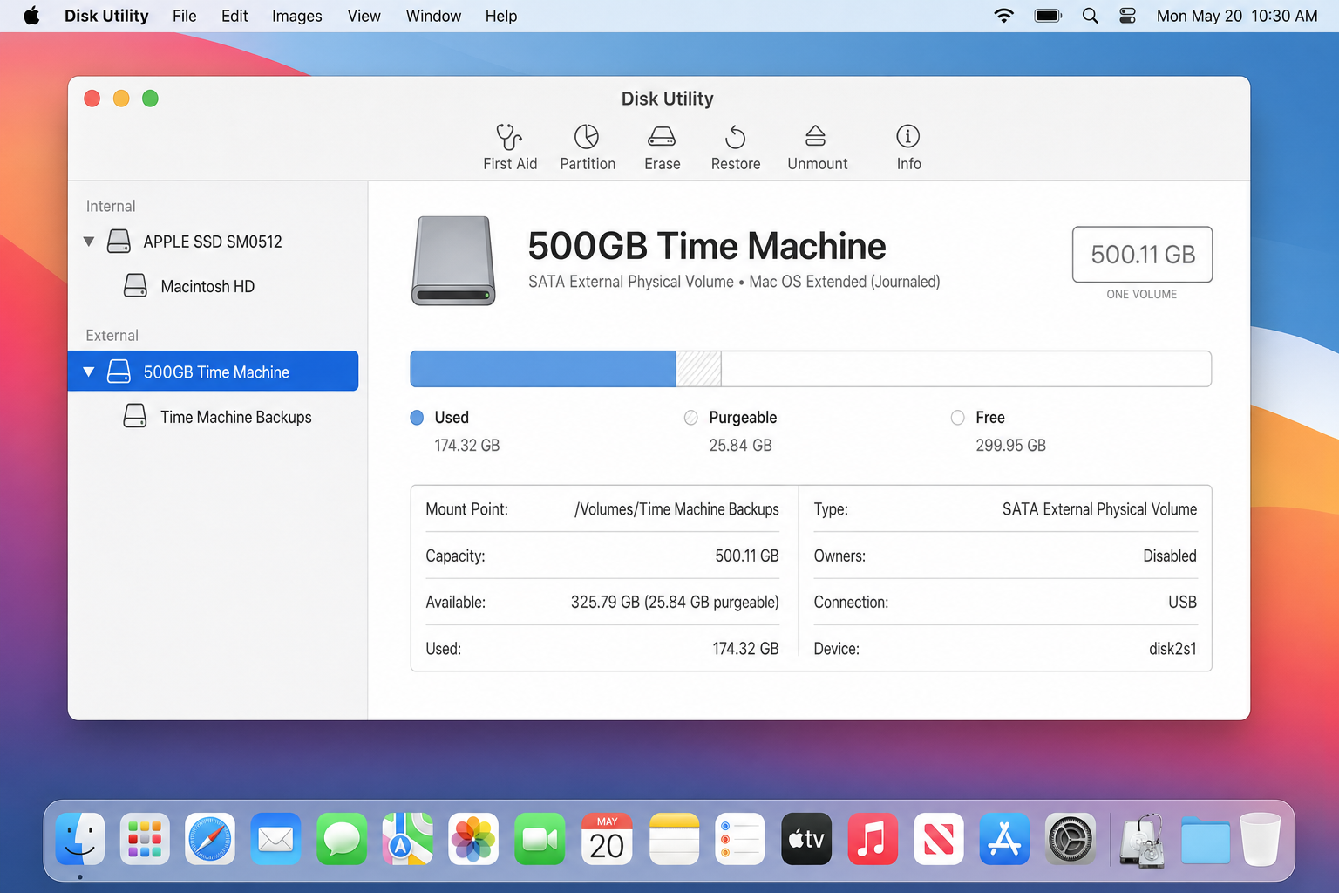The width and height of the screenshot is (1339, 893).
Task: Open the Apple menu
Action: (x=31, y=16)
